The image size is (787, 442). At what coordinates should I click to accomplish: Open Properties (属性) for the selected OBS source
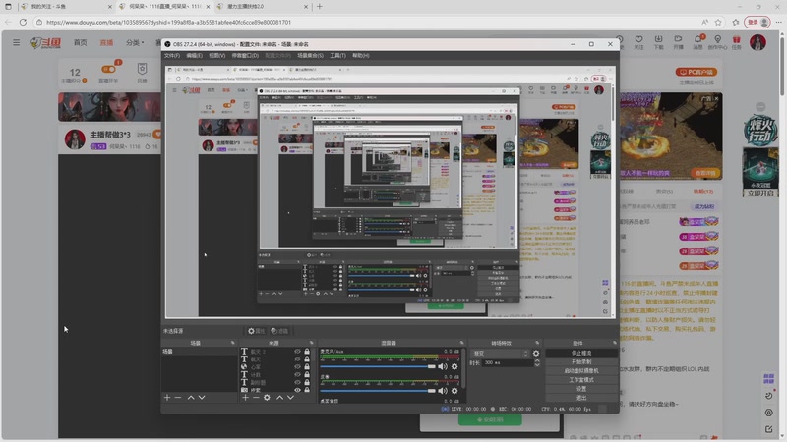(x=256, y=331)
